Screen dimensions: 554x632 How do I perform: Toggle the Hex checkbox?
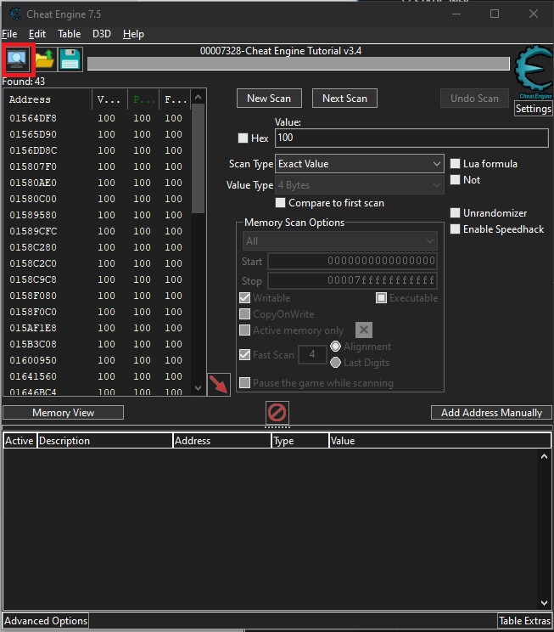click(243, 138)
